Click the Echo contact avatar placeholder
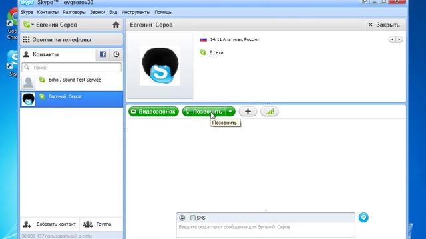The height and width of the screenshot is (239, 426). point(28,82)
